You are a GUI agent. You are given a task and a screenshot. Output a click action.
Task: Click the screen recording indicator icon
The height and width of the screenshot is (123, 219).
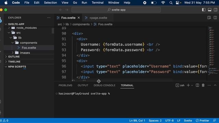pos(145,3)
